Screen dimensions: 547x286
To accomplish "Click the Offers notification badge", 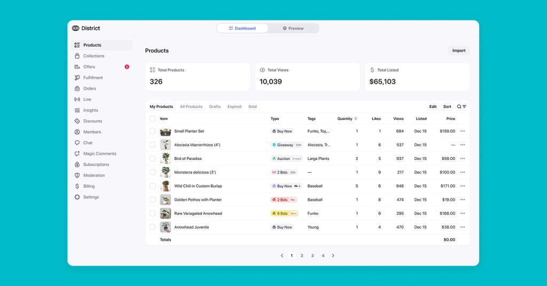I will [127, 67].
